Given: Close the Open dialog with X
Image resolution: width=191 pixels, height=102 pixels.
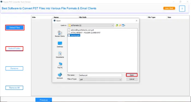Looking at the screenshot, I should point(136,21).
